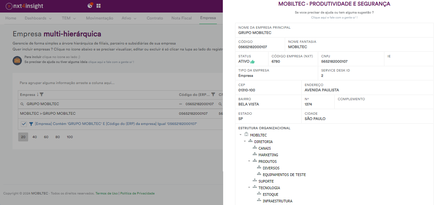Uncheck the active filter checkbox
Viewport: 442px width, 205px height.
(x=24, y=124)
